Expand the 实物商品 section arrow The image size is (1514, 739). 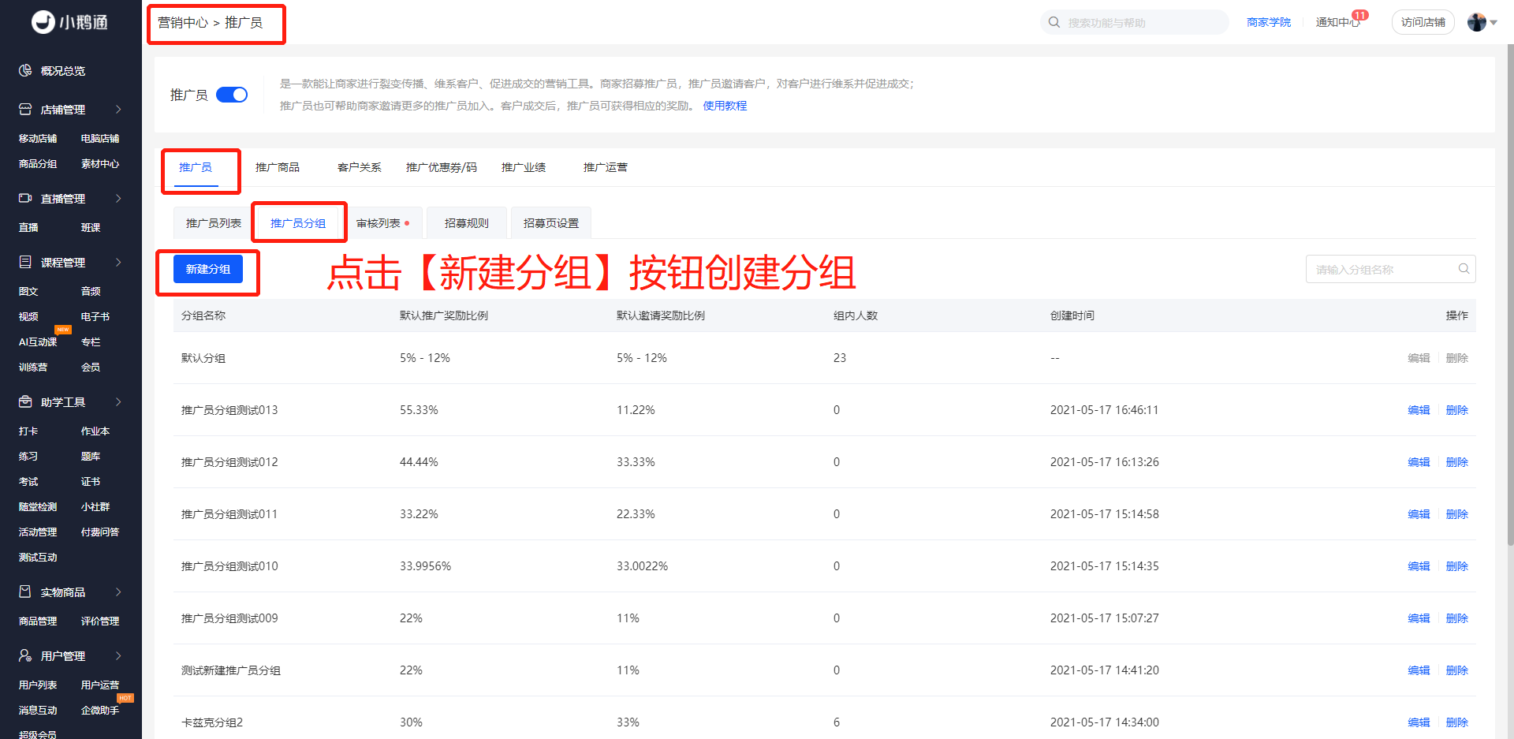[x=118, y=592]
